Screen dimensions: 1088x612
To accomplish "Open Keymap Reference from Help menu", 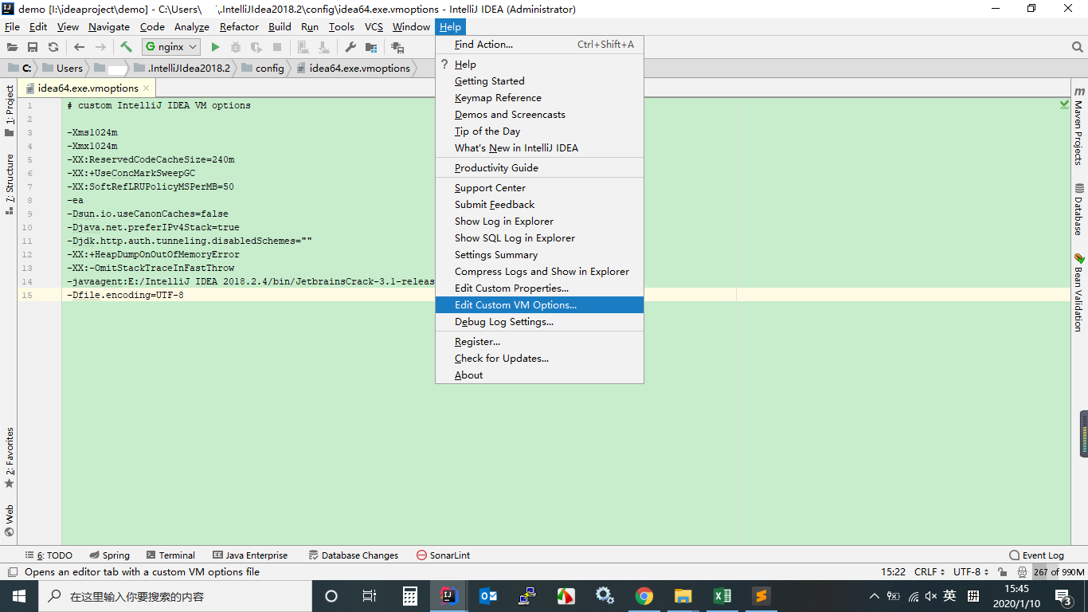I will pyautogui.click(x=539, y=98).
